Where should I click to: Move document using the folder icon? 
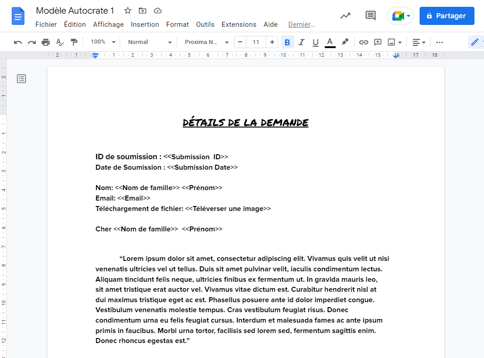142,11
